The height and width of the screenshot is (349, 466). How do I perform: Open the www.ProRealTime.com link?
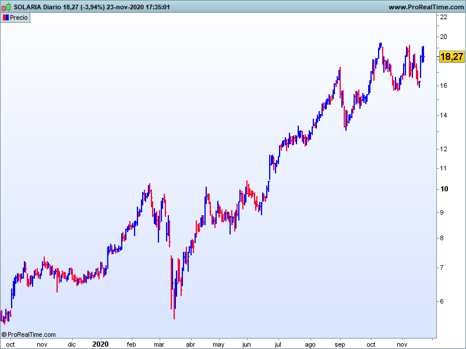point(425,7)
